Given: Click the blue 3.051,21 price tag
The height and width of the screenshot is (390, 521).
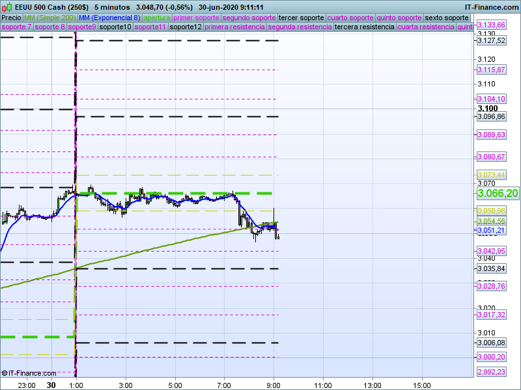Looking at the screenshot, I should tap(492, 230).
